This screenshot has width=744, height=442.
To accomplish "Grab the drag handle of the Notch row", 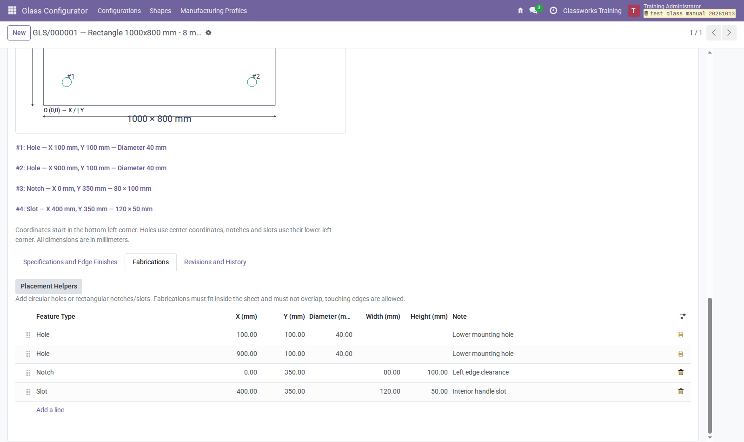I will click(x=28, y=373).
